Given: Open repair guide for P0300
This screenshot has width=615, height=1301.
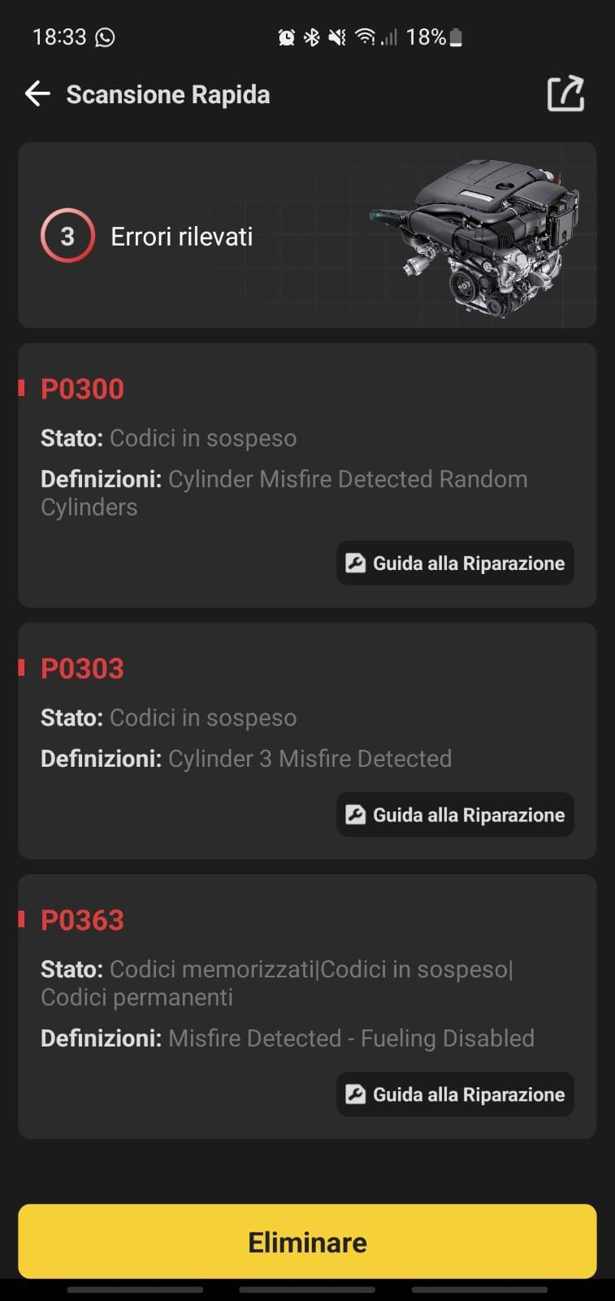Looking at the screenshot, I should coord(455,563).
